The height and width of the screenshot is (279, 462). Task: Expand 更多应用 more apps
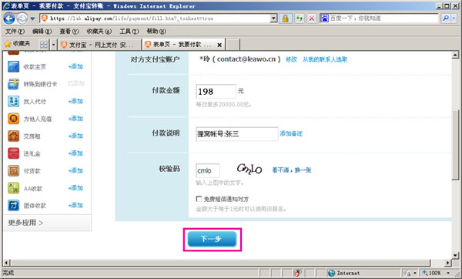tap(25, 223)
